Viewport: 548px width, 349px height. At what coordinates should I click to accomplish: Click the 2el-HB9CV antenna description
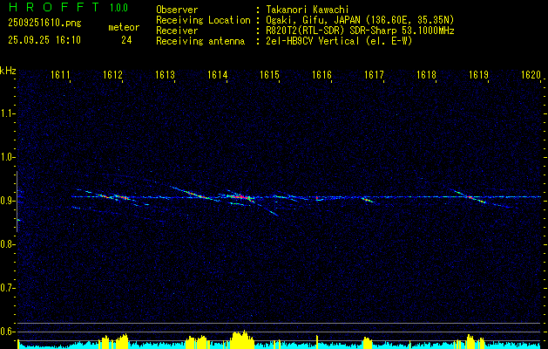point(338,41)
